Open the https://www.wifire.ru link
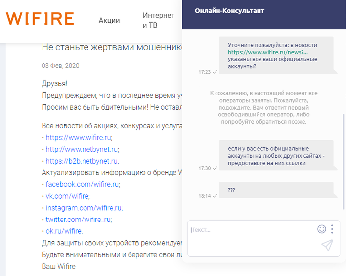The width and height of the screenshot is (346, 276). pyautogui.click(x=78, y=138)
